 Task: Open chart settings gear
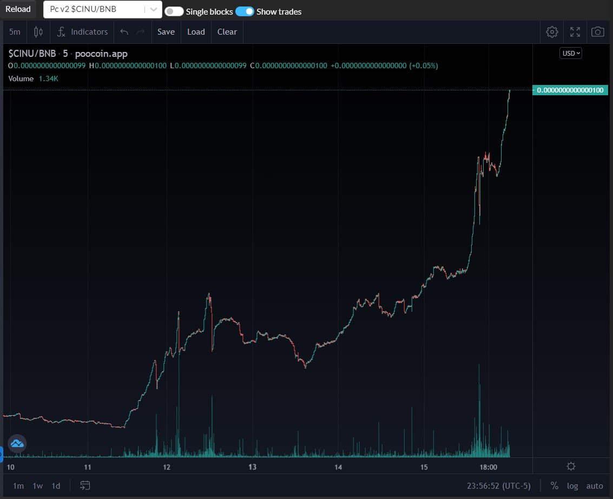tap(552, 32)
